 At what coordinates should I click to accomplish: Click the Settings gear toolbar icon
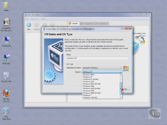[37, 26]
